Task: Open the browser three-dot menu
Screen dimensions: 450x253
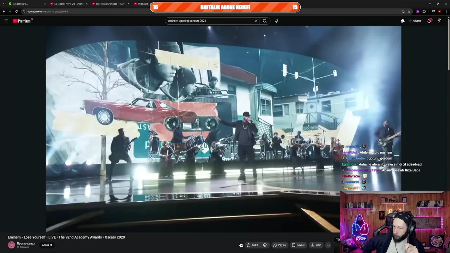Action: tap(446, 11)
